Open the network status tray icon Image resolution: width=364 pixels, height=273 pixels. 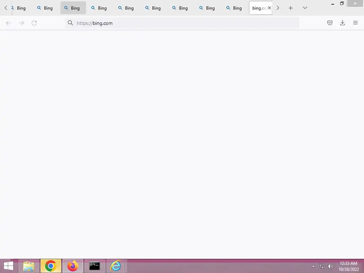(322, 266)
